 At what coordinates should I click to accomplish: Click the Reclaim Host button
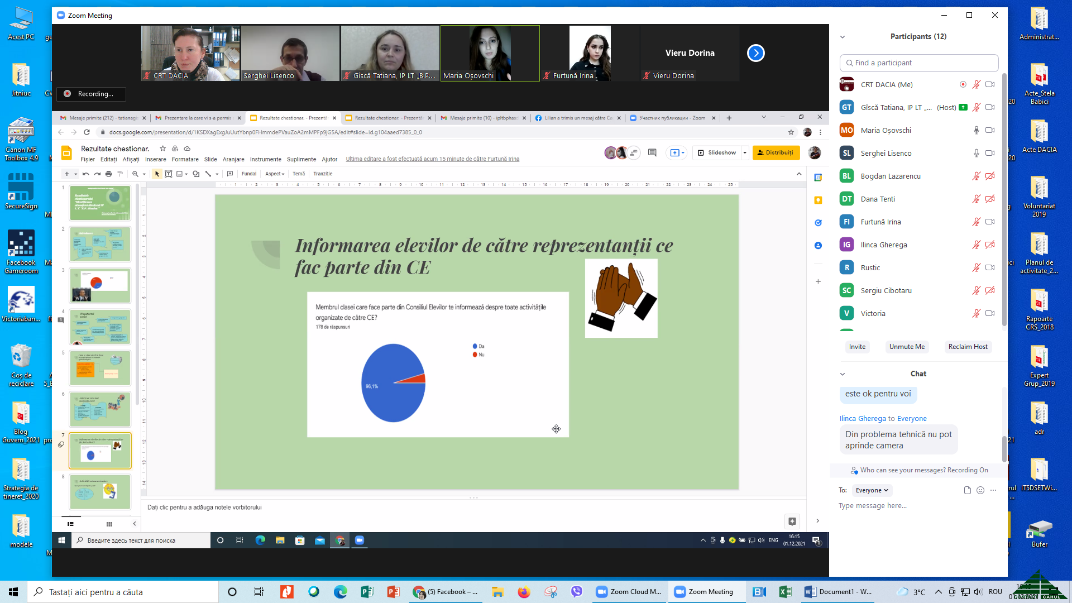(968, 347)
